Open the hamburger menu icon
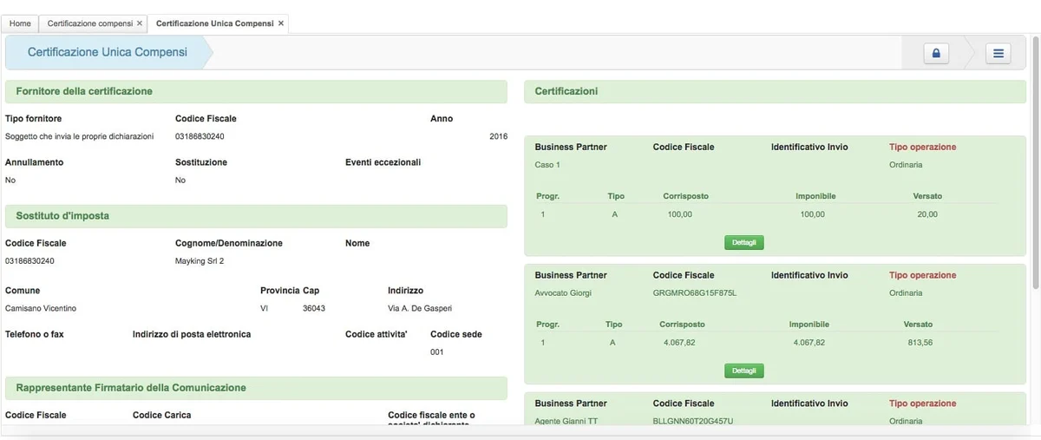This screenshot has width=1041, height=440. pos(998,54)
